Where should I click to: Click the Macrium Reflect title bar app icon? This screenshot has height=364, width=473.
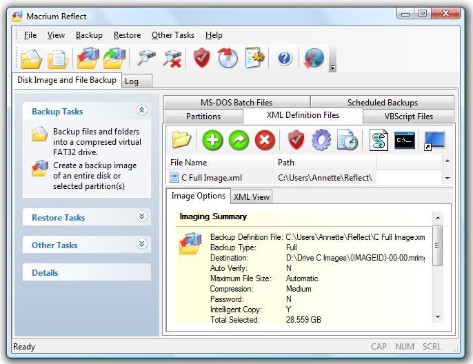point(17,17)
